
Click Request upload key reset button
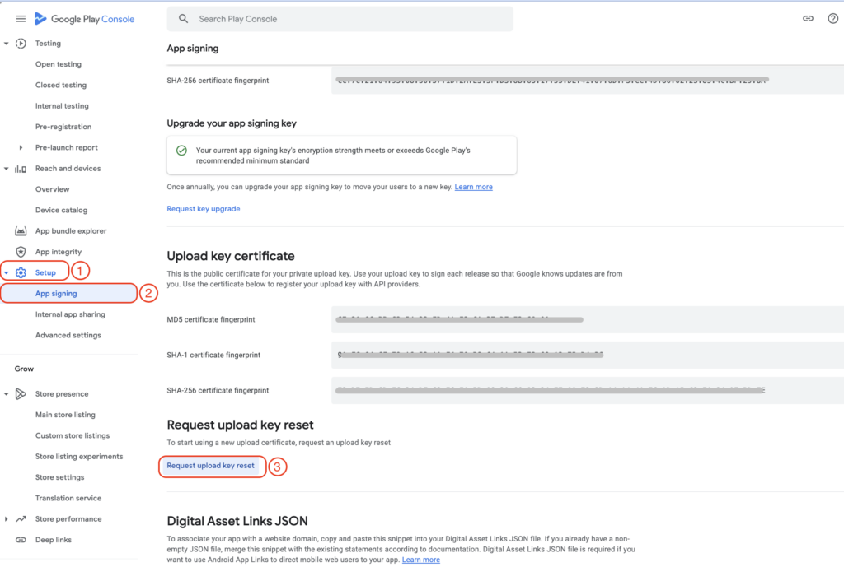(x=210, y=466)
